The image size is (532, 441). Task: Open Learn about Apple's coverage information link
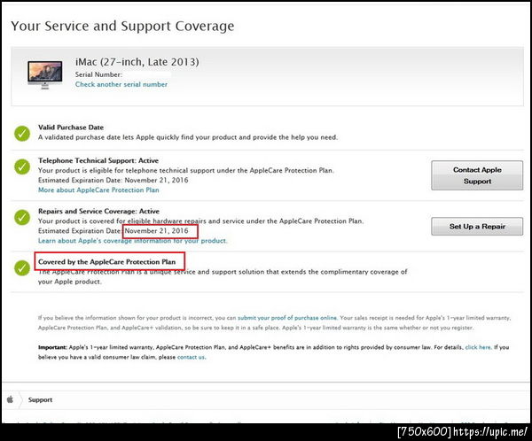coord(133,241)
